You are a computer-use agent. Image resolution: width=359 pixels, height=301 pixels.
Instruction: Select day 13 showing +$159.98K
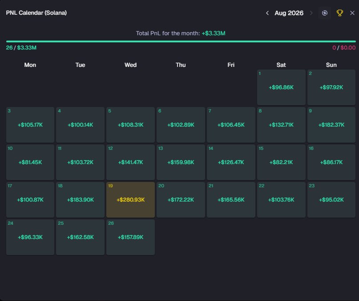[181, 162]
